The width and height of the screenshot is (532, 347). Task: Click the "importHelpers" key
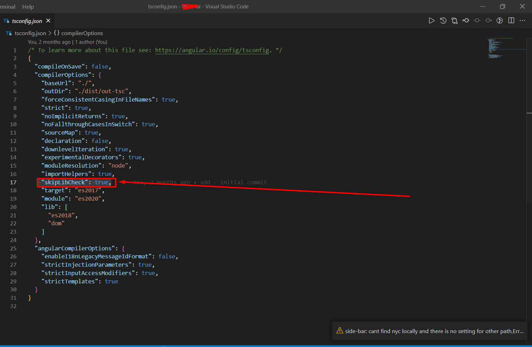tap(66, 174)
